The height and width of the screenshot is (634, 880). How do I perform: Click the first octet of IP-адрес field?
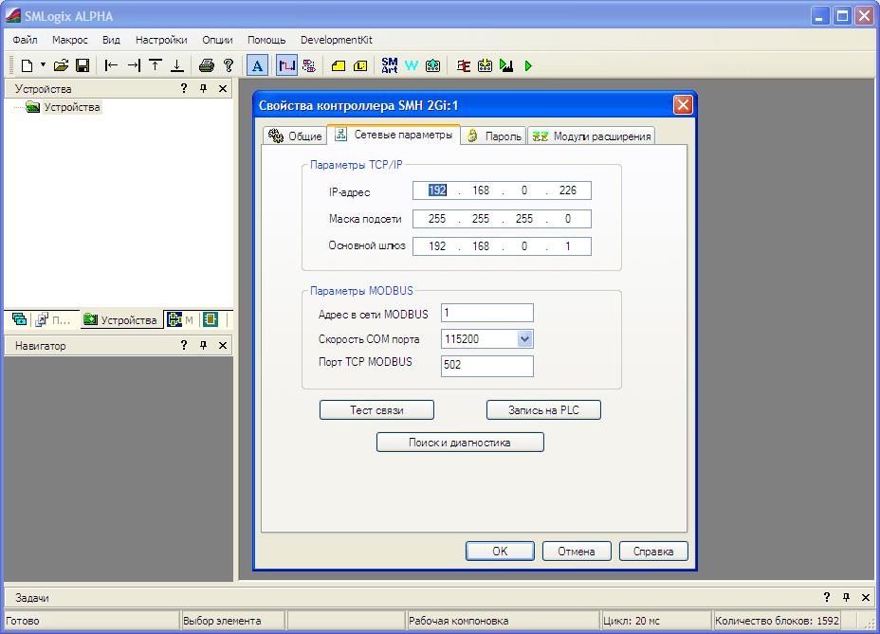click(437, 190)
